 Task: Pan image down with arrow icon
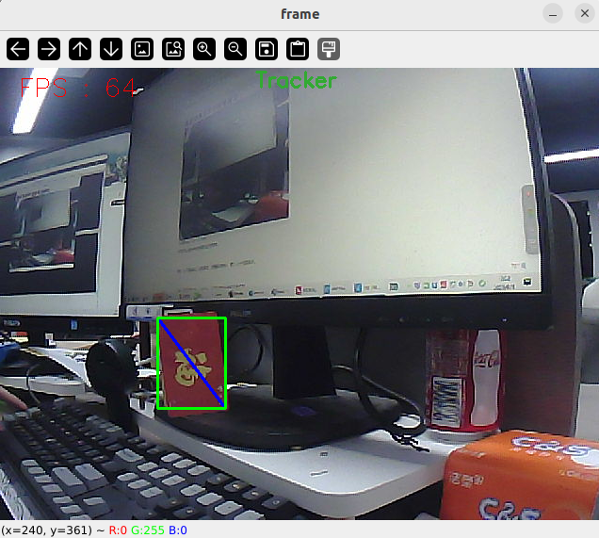click(x=111, y=49)
